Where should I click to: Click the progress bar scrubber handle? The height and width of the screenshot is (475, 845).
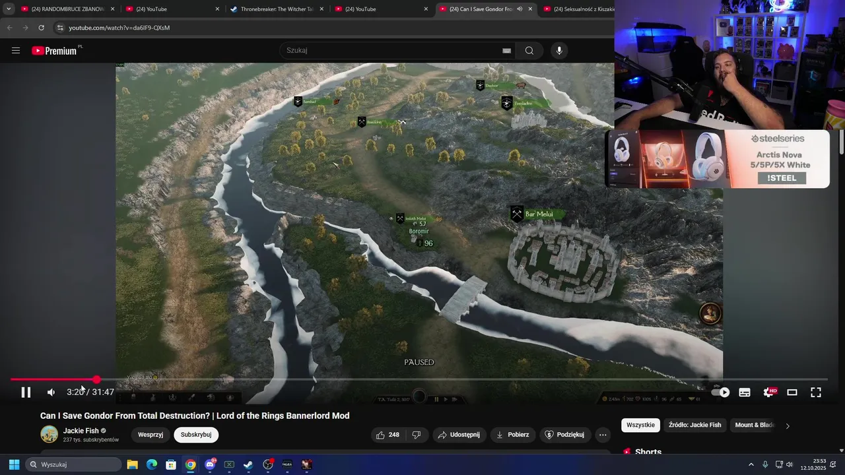coord(96,379)
